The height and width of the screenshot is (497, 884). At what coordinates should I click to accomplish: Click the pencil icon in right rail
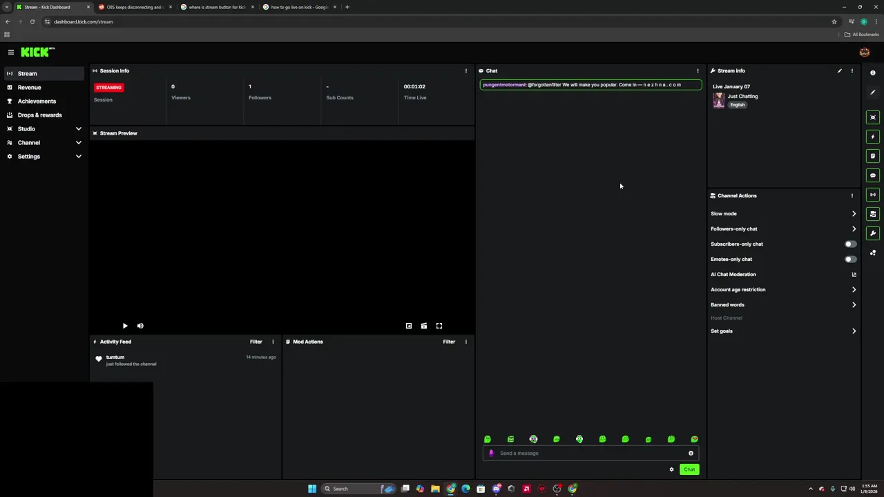pos(873,92)
